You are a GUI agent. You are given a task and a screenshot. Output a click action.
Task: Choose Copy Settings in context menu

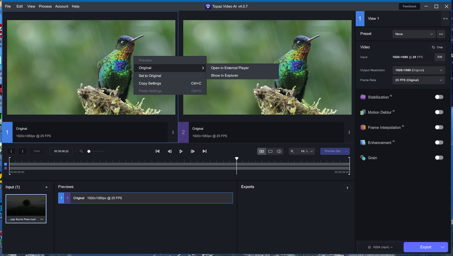click(170, 83)
